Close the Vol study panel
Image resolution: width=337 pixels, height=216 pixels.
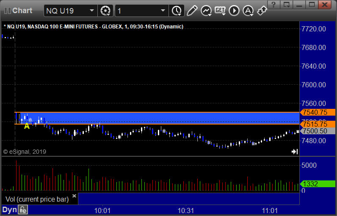(74, 196)
